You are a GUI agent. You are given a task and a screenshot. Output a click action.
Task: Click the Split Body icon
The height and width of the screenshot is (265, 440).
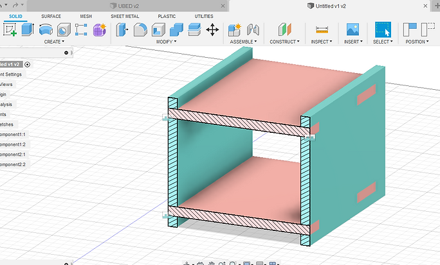pyautogui.click(x=194, y=30)
